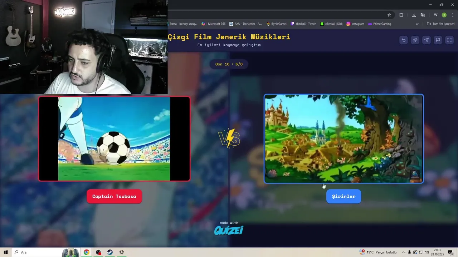Open Settings gear icon on taskbar

[122, 252]
